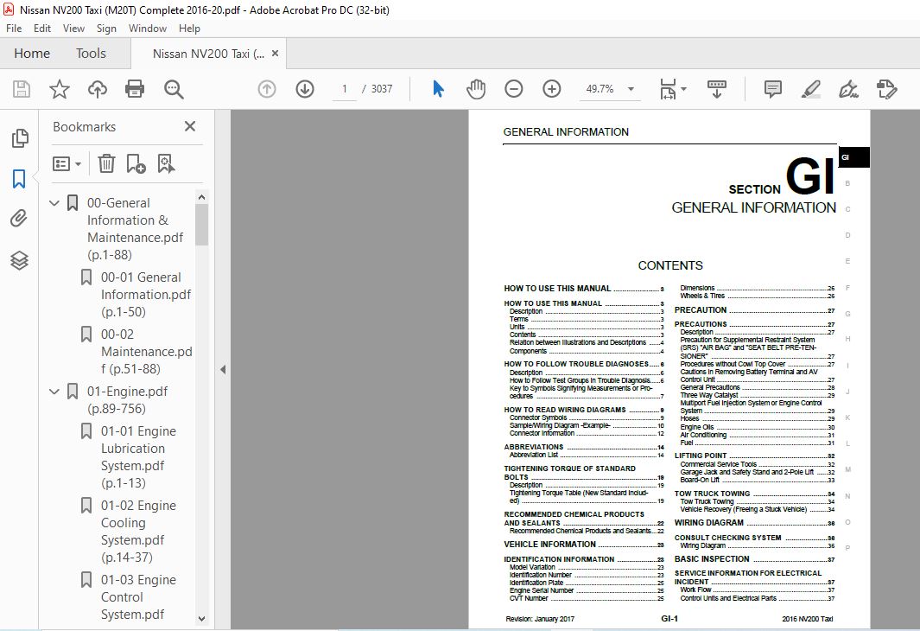Collapse the navigation pane arrow
The height and width of the screenshot is (631, 920).
223,370
